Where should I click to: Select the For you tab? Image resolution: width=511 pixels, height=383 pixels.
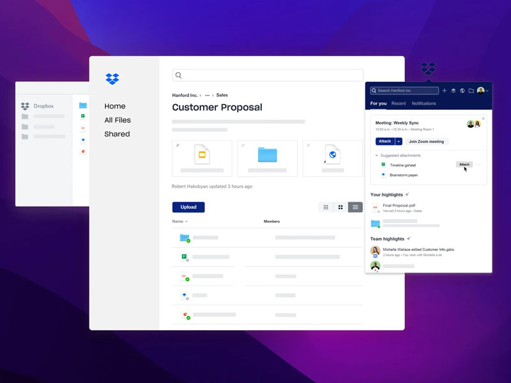[x=378, y=103]
